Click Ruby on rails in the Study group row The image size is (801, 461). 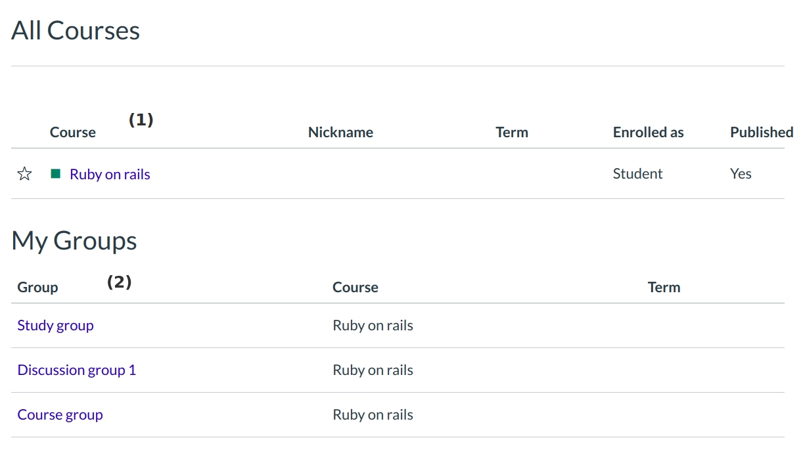point(373,325)
